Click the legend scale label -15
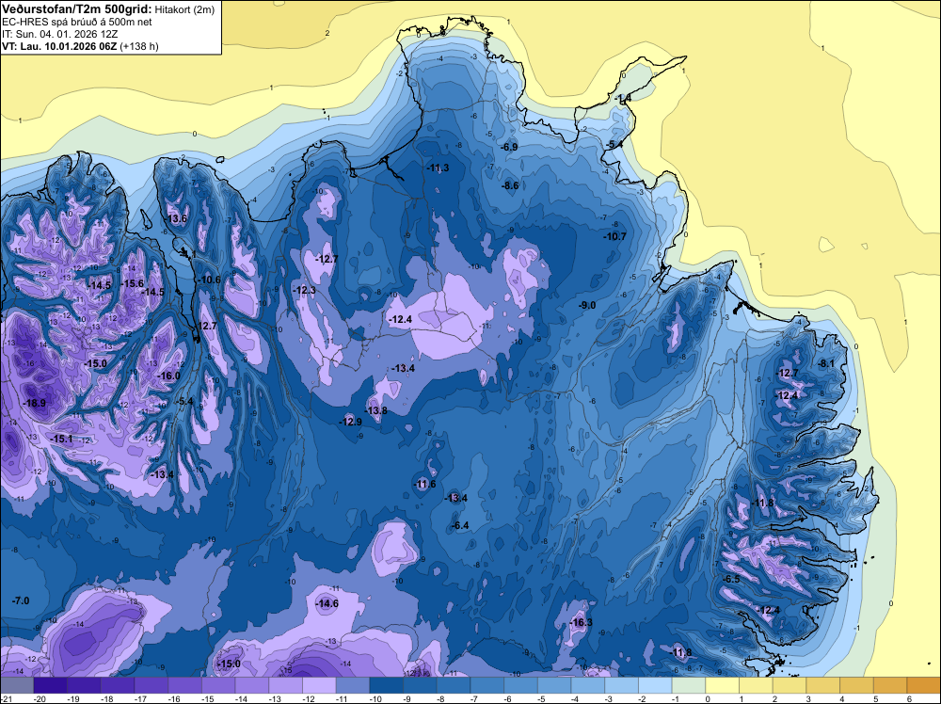 (207, 699)
